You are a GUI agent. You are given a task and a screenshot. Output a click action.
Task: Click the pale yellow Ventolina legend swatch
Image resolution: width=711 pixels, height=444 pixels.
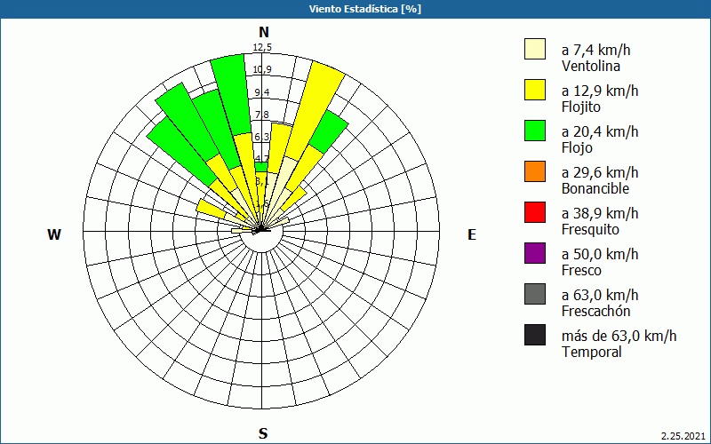click(535, 49)
